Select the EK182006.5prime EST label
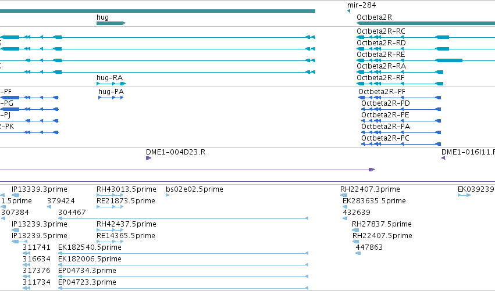This screenshot has height=291, width=495. pyautogui.click(x=90, y=260)
